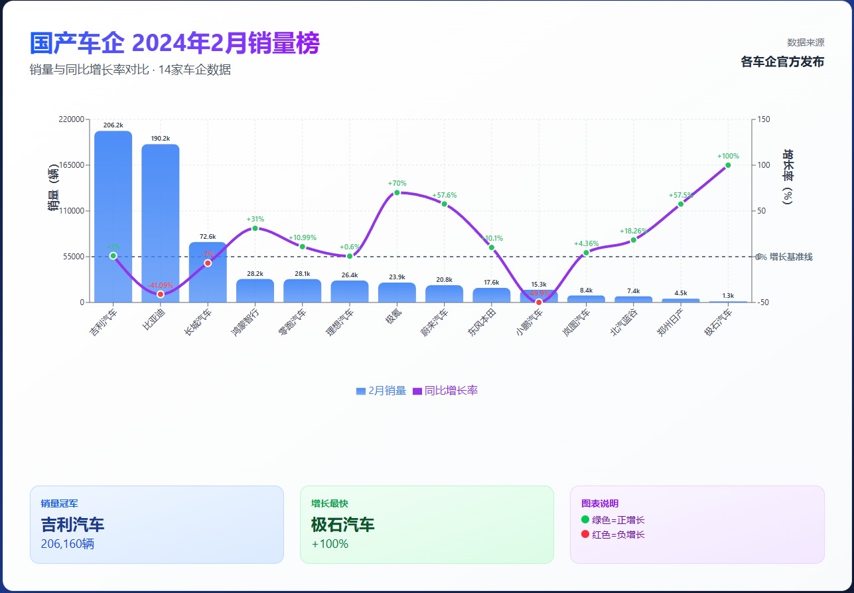
Task: Select the 蔚来汽车 sales bar
Action: pyautogui.click(x=445, y=294)
